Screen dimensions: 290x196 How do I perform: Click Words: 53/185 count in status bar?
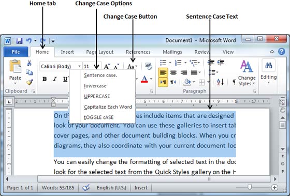point(58,188)
